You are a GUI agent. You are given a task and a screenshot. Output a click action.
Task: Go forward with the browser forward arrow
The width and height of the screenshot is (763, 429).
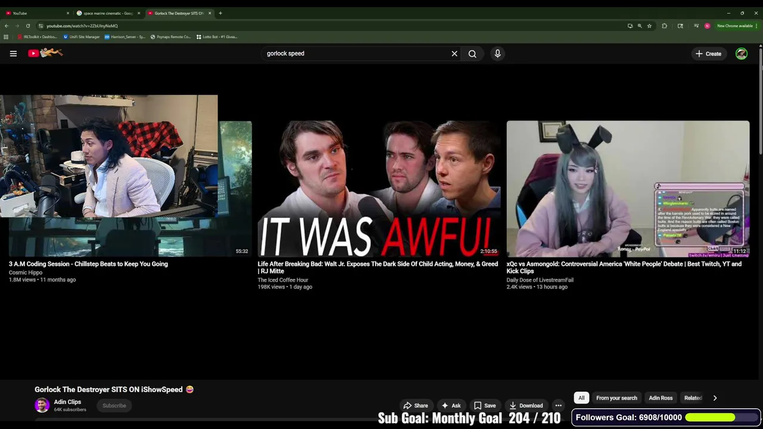pos(17,26)
